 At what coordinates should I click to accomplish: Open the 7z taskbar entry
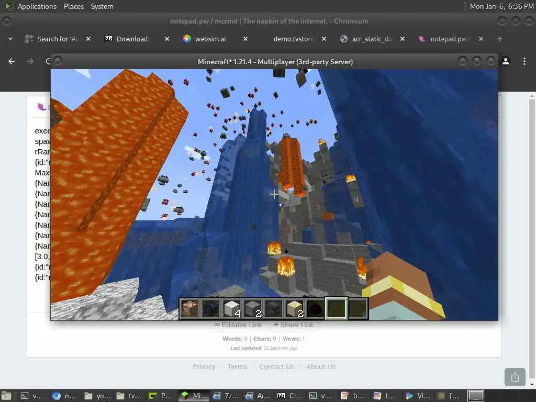[226, 396]
